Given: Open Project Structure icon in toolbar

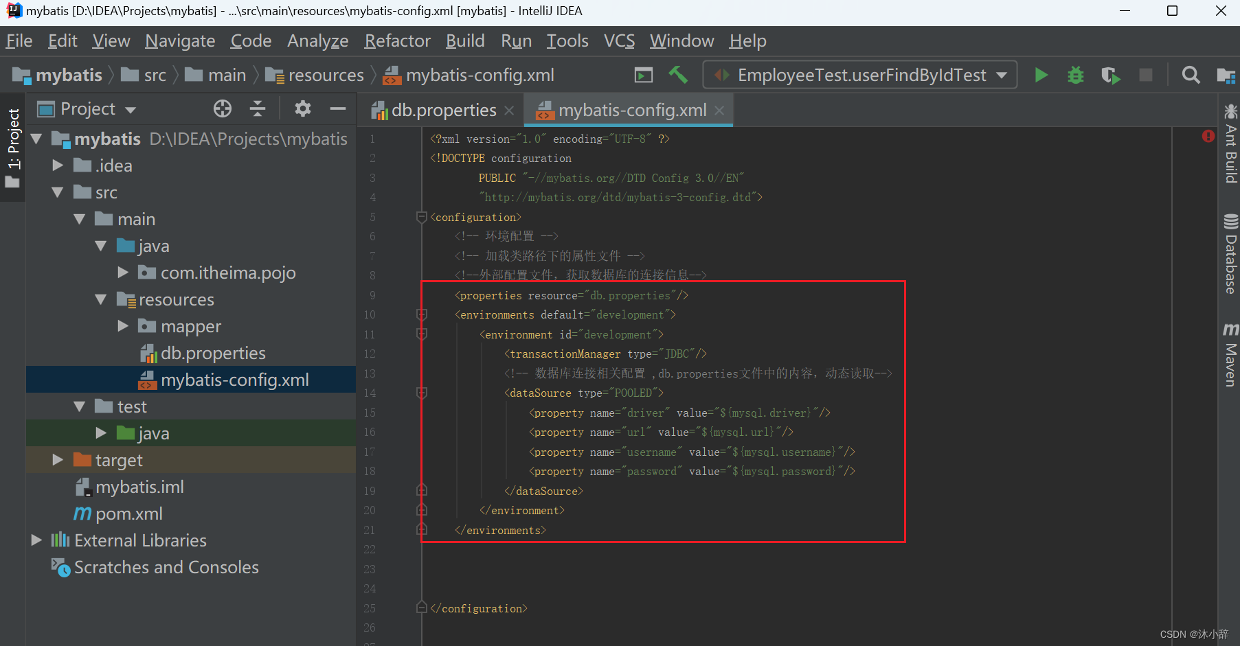Looking at the screenshot, I should coord(1226,75).
